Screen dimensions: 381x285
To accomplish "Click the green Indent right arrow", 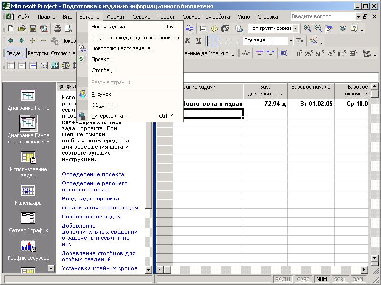I will (x=21, y=41).
